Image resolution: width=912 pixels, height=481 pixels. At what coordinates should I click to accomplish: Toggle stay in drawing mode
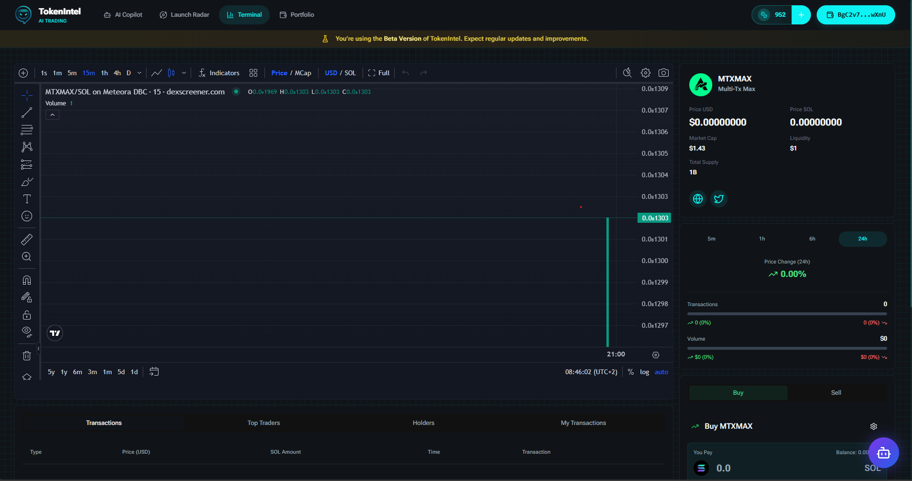pos(27,297)
